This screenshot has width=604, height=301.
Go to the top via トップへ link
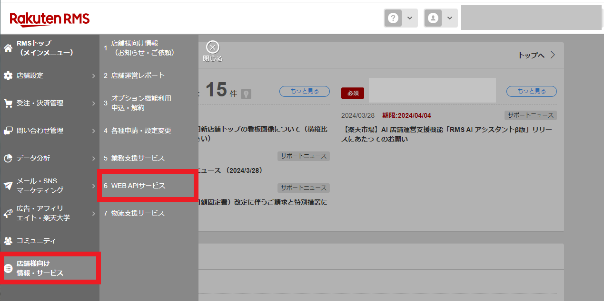coord(536,55)
